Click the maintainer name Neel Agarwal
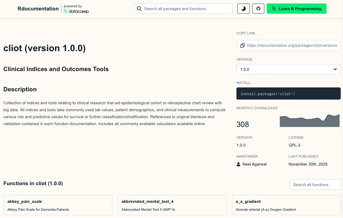The image size is (343, 218). coord(254,164)
